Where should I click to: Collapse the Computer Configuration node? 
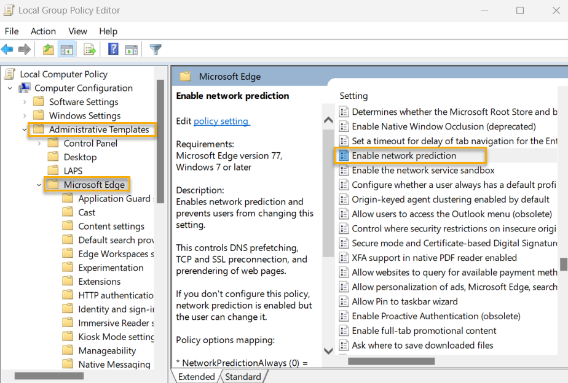point(10,88)
